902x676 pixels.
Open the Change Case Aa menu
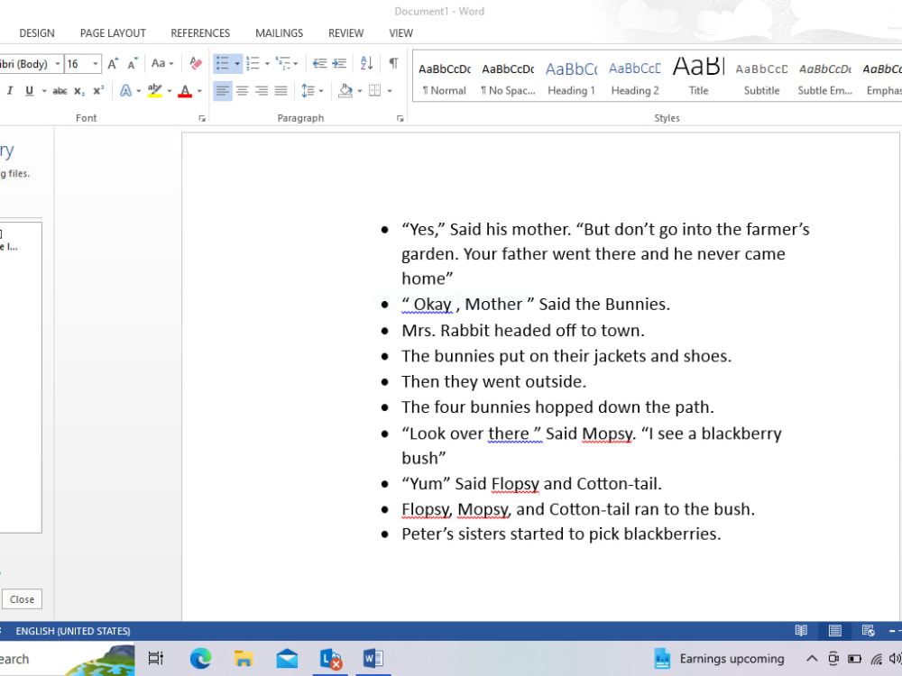click(162, 63)
